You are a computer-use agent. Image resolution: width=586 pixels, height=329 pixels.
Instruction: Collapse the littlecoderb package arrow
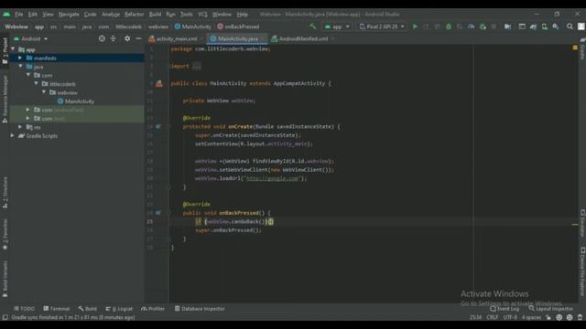[36, 83]
